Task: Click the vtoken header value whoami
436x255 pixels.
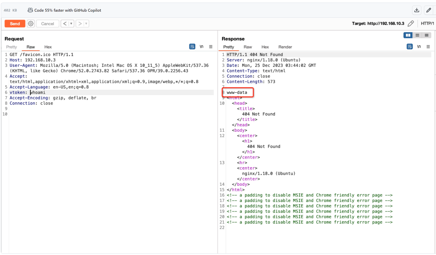Action: 38,92
